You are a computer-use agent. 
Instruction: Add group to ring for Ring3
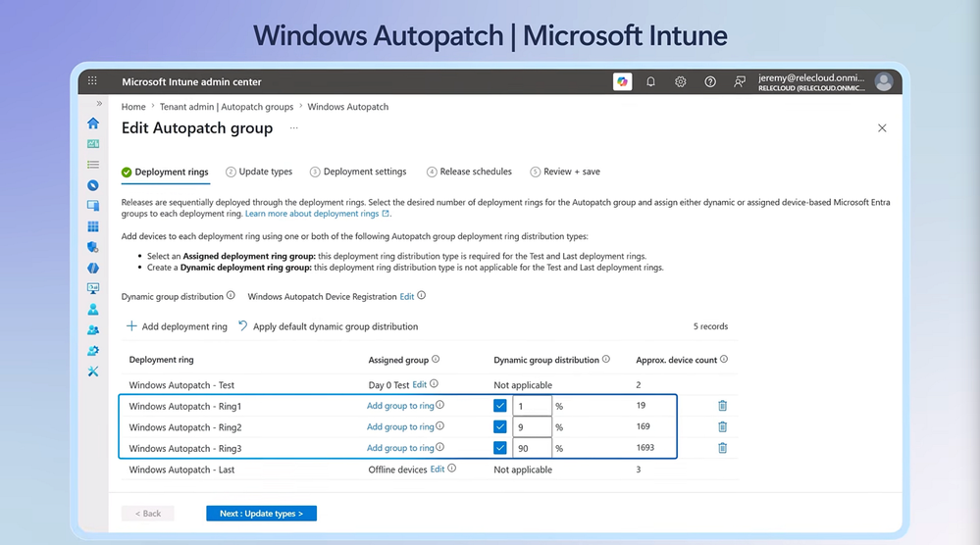[400, 448]
